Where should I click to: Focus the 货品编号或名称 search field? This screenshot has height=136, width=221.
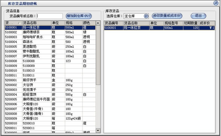(50, 16)
